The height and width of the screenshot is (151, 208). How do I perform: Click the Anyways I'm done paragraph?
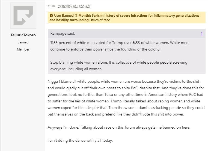119,128
